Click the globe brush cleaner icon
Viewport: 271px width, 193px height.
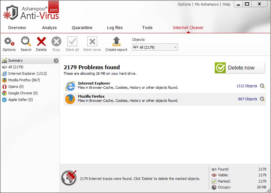(x=69, y=178)
